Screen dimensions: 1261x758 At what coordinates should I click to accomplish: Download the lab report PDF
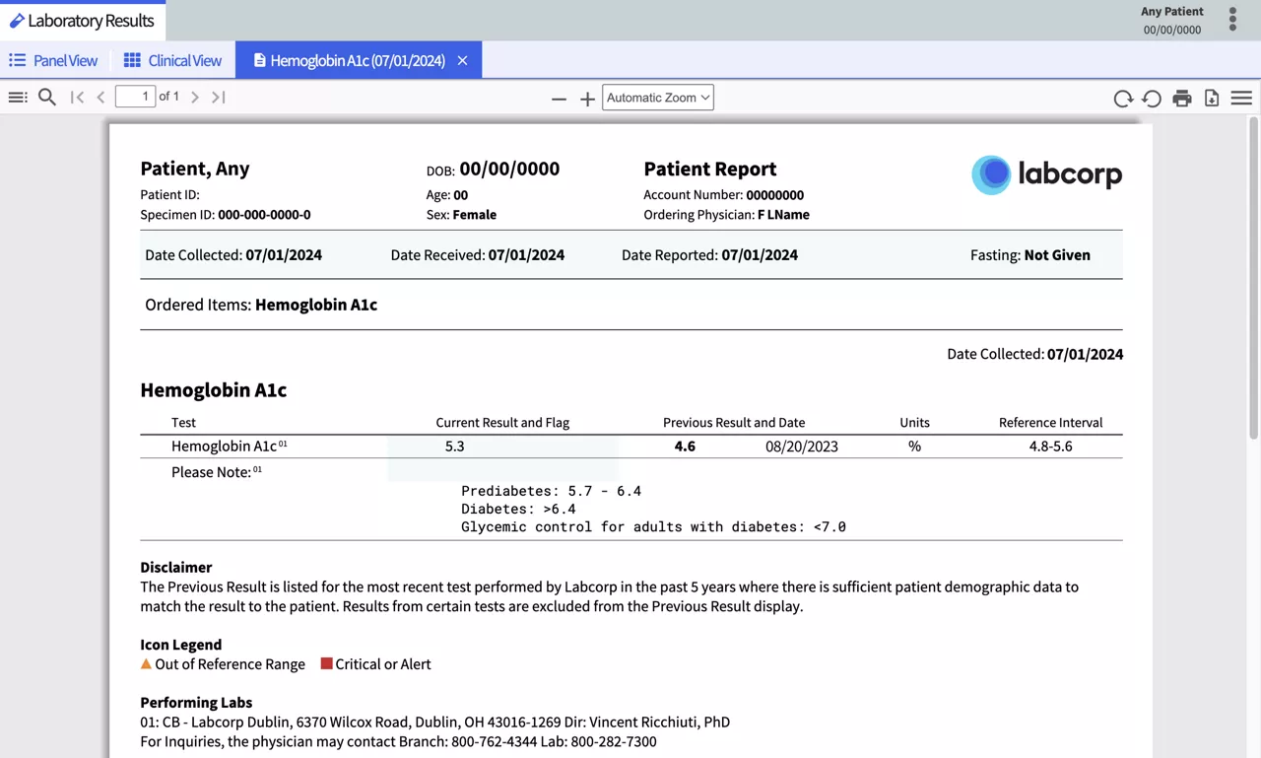pyautogui.click(x=1211, y=98)
